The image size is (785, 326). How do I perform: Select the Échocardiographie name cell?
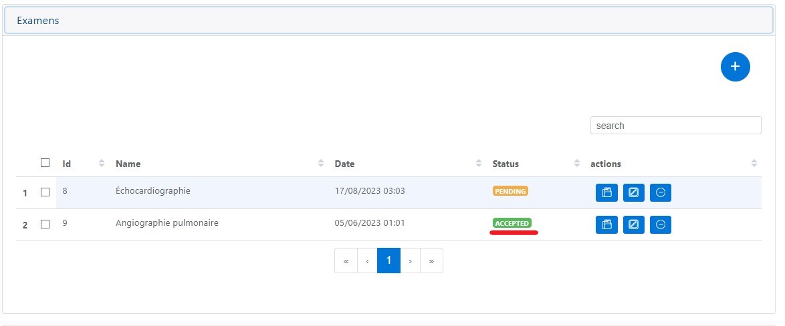pos(152,191)
